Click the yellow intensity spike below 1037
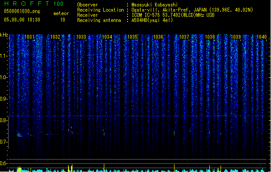Screen dimensions: 271x172 pyautogui.click(x=174, y=168)
